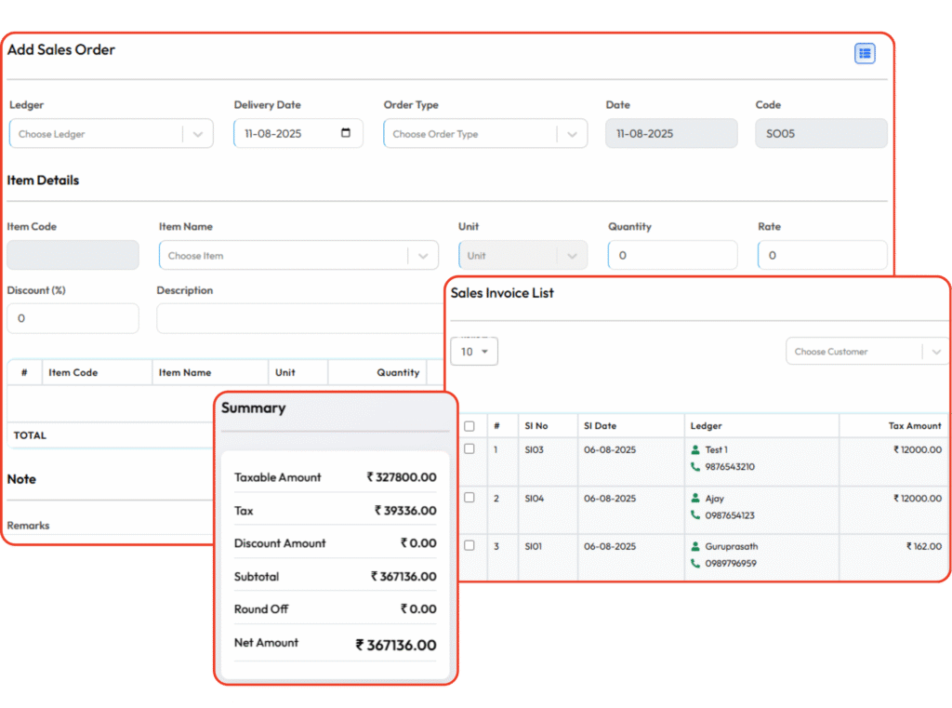This screenshot has width=952, height=708.
Task: Tick the checkbox for invoice SI04
Action: (469, 498)
